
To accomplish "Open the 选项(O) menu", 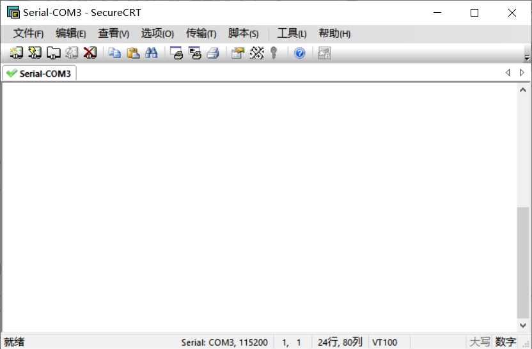I will (157, 33).
